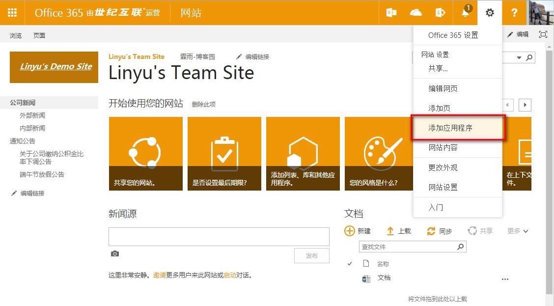Open the app launcher waffle icon
The height and width of the screenshot is (306, 554).
click(12, 13)
